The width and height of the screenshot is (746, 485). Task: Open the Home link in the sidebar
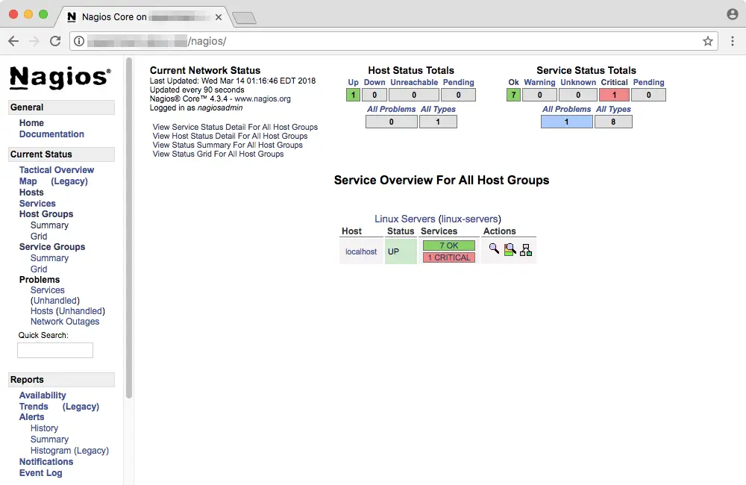(31, 123)
